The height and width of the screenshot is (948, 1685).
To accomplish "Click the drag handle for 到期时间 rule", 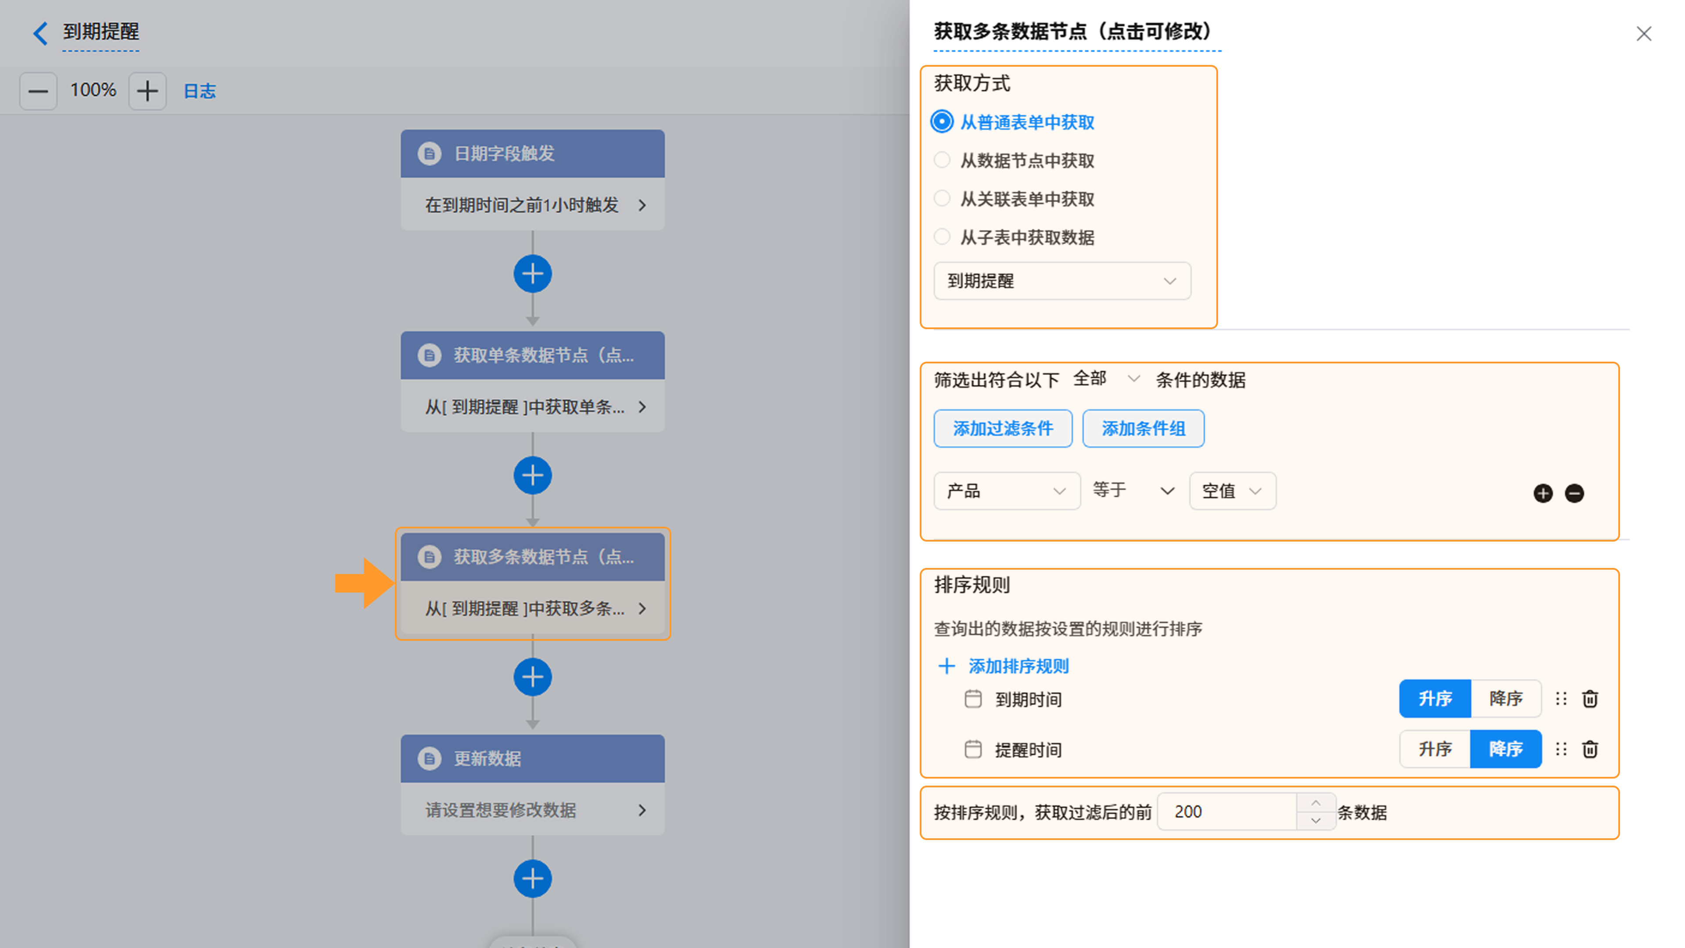I will pos(1561,699).
